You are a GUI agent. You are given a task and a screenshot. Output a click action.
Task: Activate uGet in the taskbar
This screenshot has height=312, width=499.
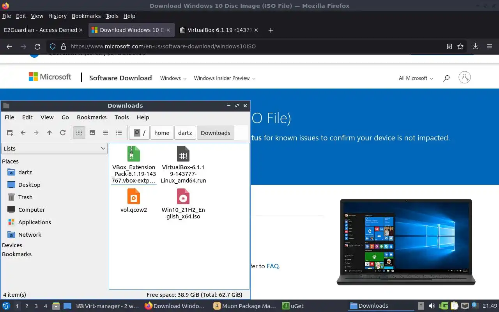(293, 306)
